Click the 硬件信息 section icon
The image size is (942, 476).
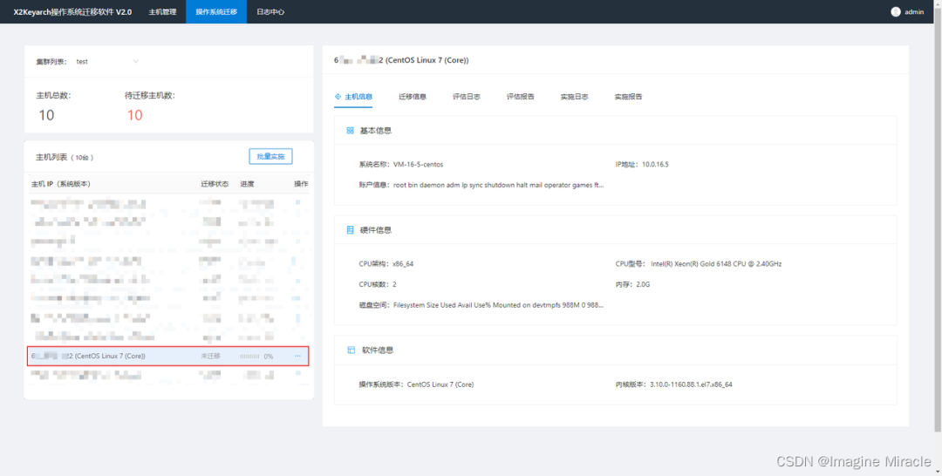(x=351, y=230)
